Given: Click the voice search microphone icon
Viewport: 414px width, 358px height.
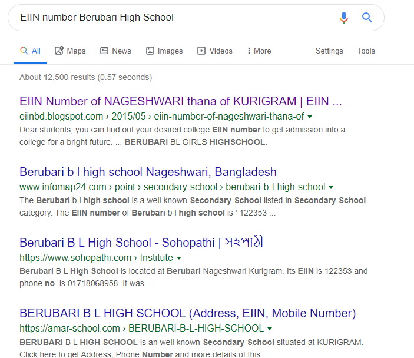Looking at the screenshot, I should [x=344, y=18].
